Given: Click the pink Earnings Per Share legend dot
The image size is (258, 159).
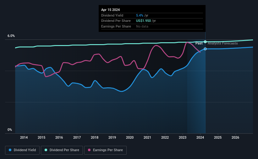Looking at the screenshot, I should tap(89, 150).
